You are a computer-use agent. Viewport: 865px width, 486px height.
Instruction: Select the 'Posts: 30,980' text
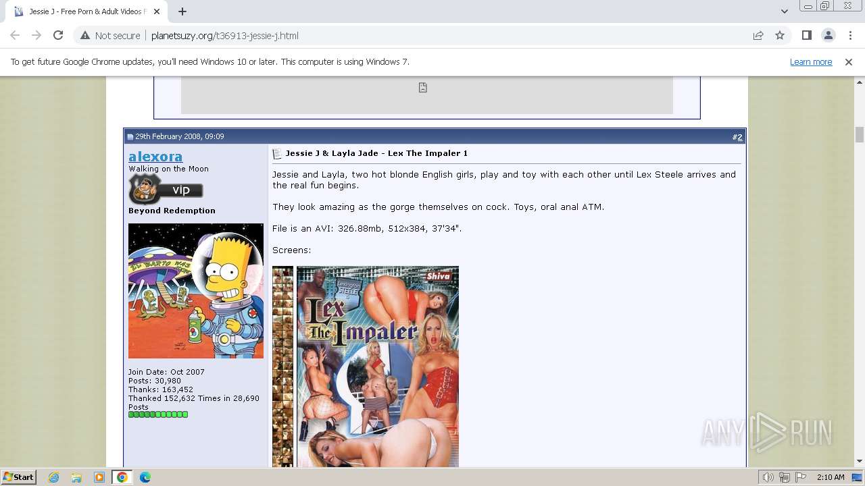point(155,381)
